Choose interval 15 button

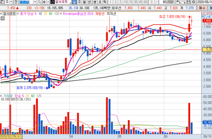tap(131, 2)
